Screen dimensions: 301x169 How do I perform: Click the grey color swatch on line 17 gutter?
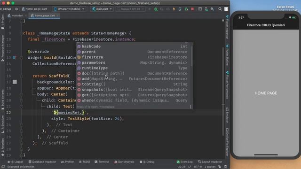(x=15, y=82)
